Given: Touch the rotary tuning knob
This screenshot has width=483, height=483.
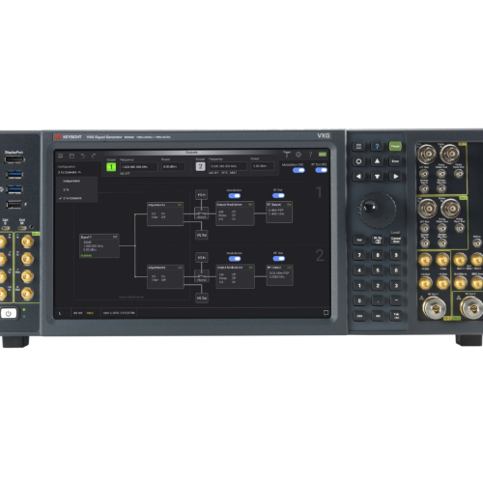Looking at the screenshot, I should coord(377,210).
